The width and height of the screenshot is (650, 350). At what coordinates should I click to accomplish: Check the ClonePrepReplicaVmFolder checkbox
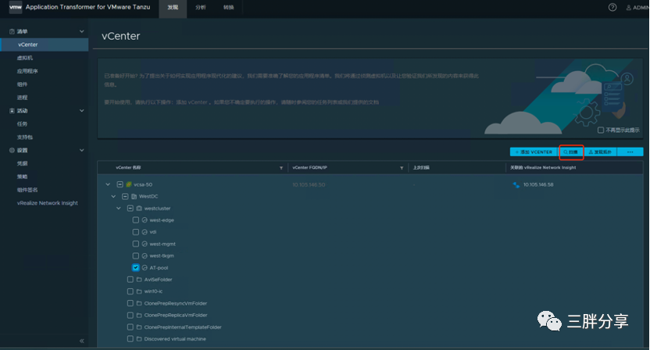(130, 315)
